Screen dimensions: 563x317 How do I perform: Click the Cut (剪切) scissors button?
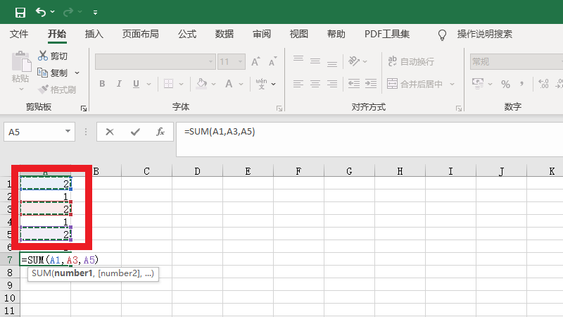(x=53, y=56)
